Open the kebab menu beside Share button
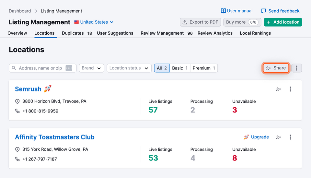 click(x=297, y=68)
